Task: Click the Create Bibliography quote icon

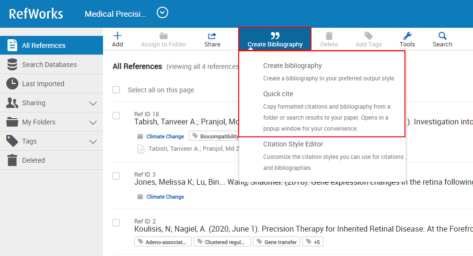Action: click(x=275, y=36)
